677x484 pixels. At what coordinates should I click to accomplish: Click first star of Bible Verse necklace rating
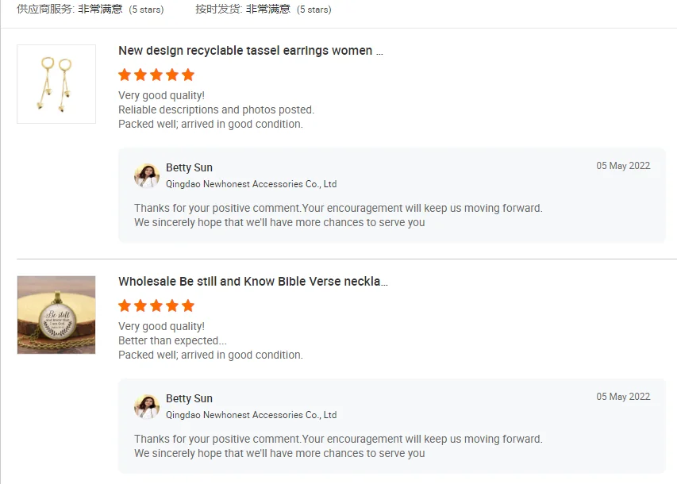pos(125,306)
